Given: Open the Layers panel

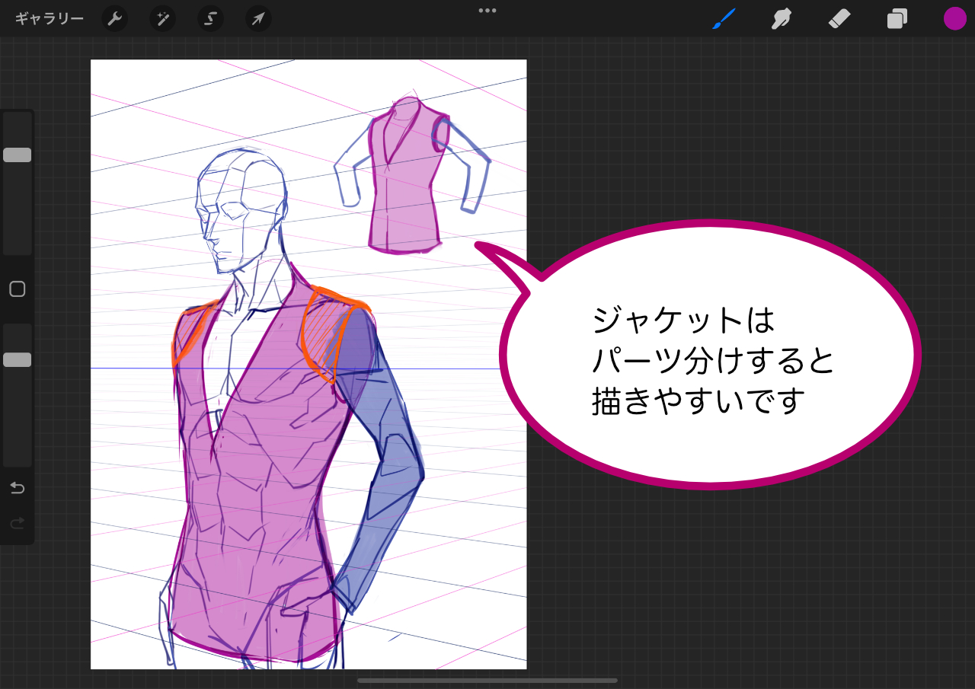Looking at the screenshot, I should click(x=897, y=19).
